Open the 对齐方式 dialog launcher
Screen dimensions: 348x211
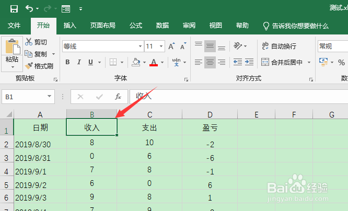[311, 80]
